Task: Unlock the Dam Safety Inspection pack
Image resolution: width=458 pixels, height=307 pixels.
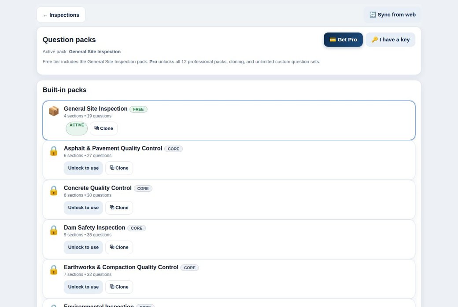Action: click(83, 248)
